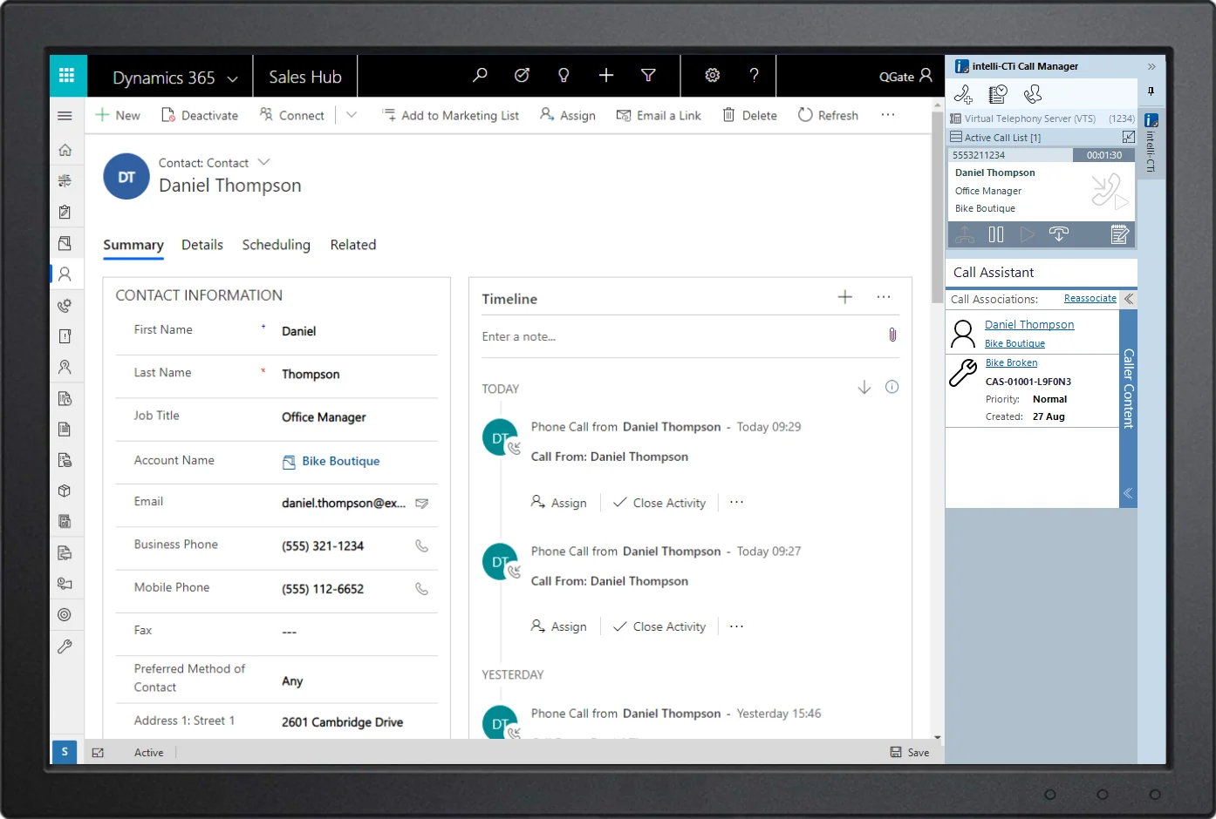Click Refresh in the command bar
Screen dimensions: 1216x819
pyautogui.click(x=828, y=115)
